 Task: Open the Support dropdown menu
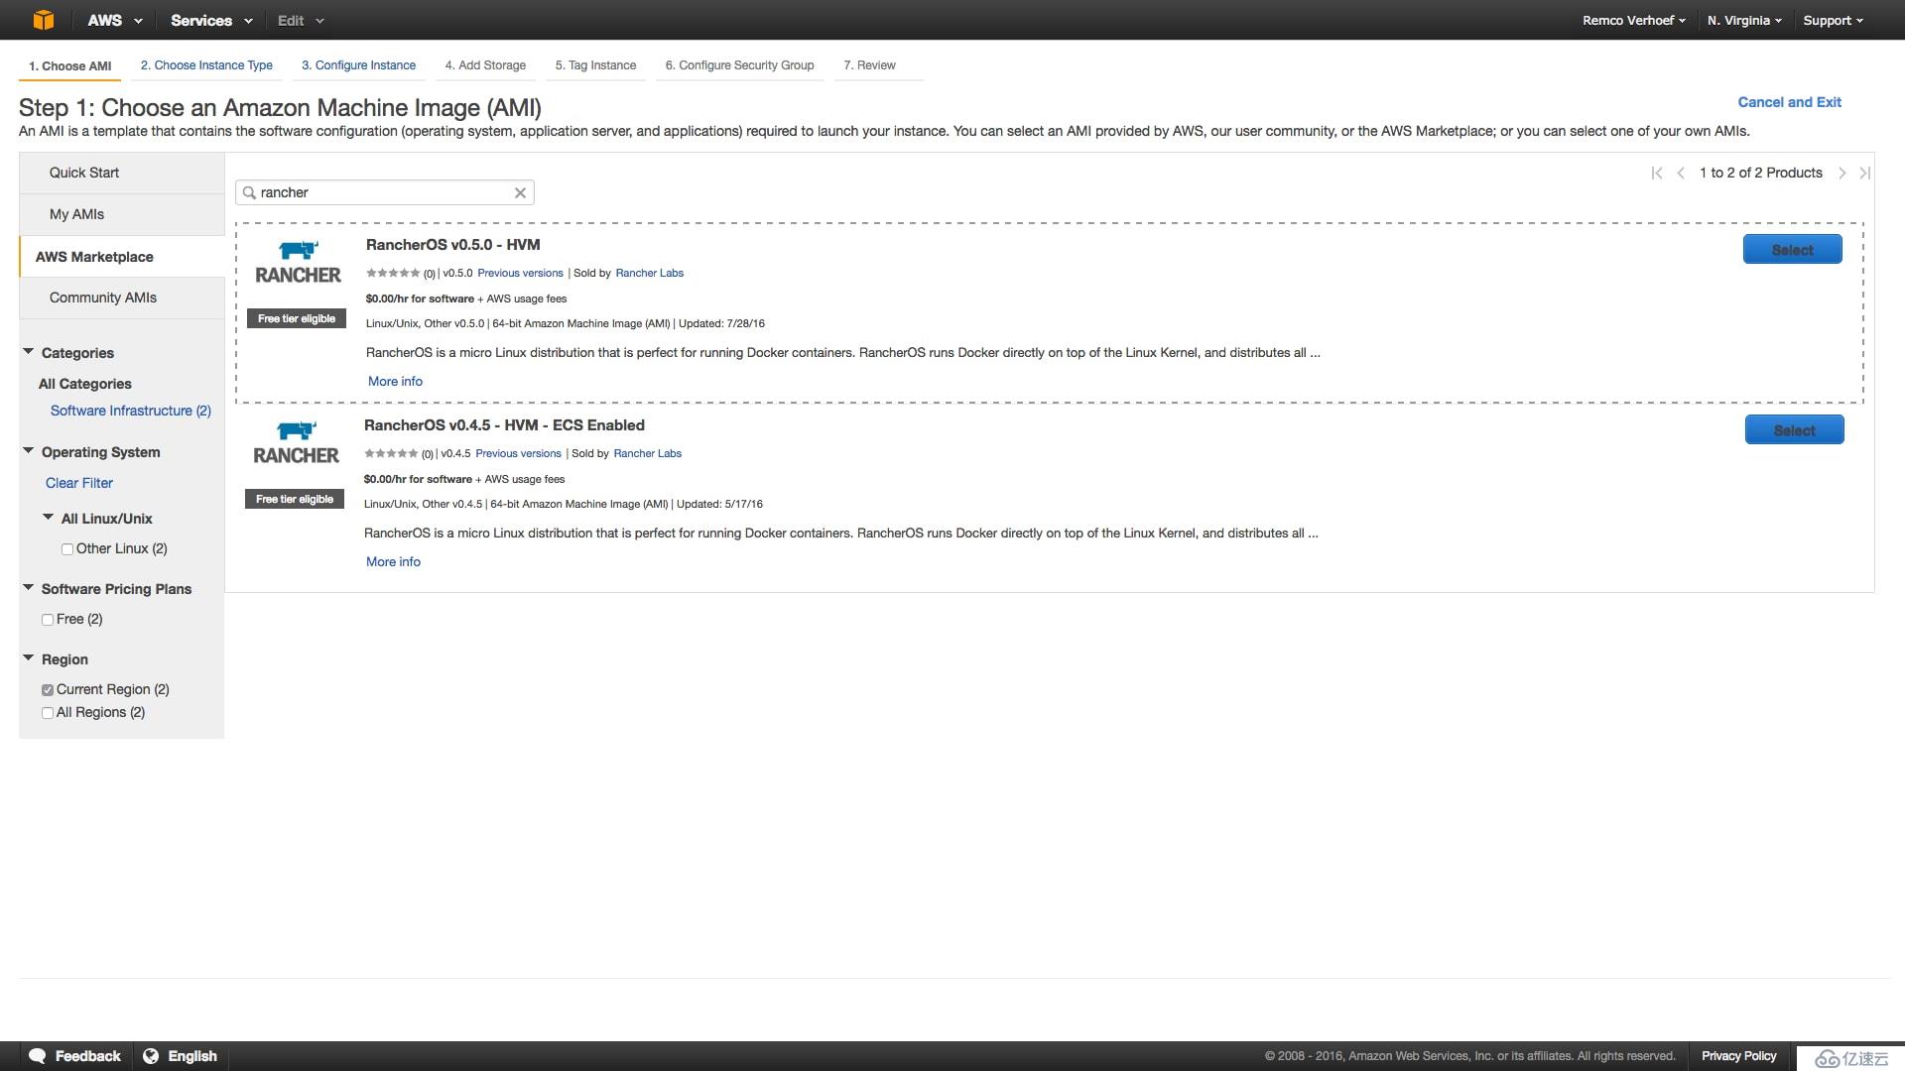[x=1833, y=20]
